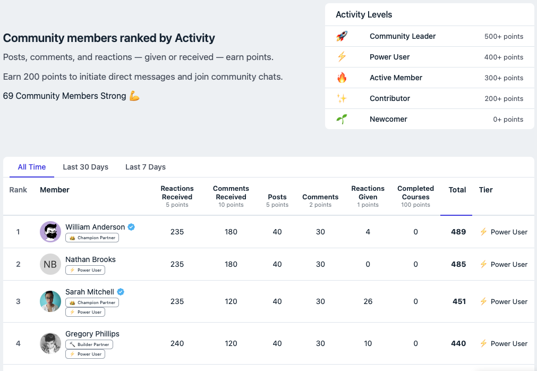Click Sarah Mitchell's verified badge icon
The image size is (537, 371).
(121, 291)
